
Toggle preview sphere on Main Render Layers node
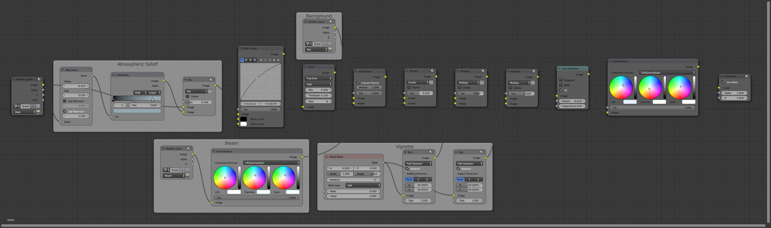click(x=39, y=79)
